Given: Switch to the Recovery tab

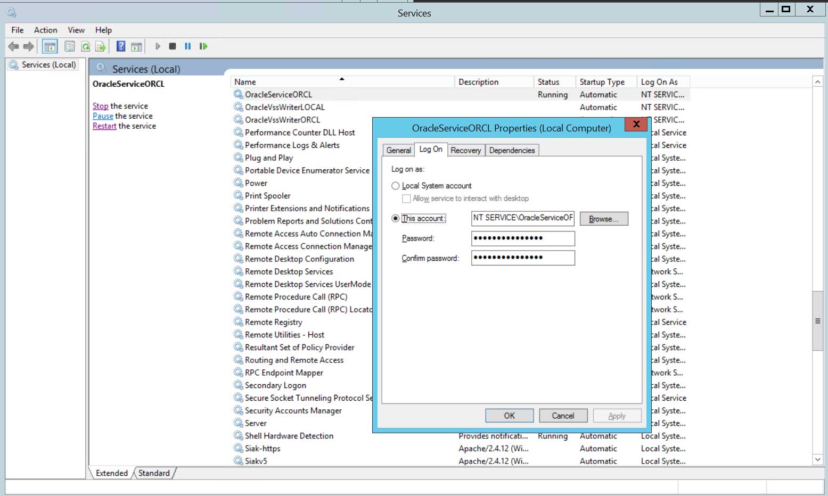Looking at the screenshot, I should [x=466, y=151].
